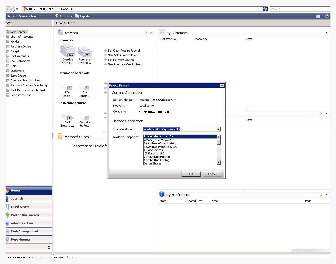
Task: Click the Microsoft Outlook panel icon
Action: tap(60, 136)
